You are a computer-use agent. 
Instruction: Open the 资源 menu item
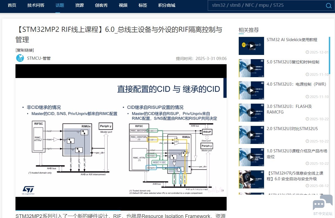[79, 5]
